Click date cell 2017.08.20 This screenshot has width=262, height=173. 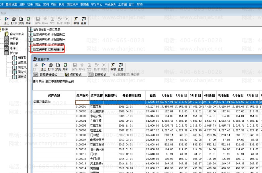coord(132,168)
